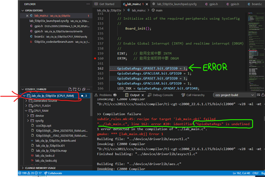The height and width of the screenshot is (177, 265).
Task: Close lab_main.c in Open Editors list
Action: coord(27,16)
